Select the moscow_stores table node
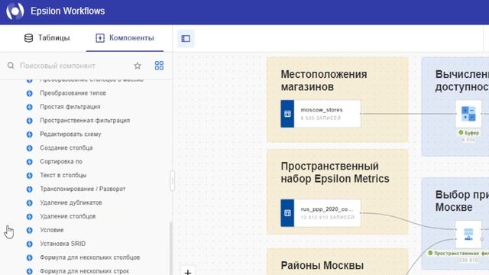This screenshot has width=489, height=275. (321, 114)
